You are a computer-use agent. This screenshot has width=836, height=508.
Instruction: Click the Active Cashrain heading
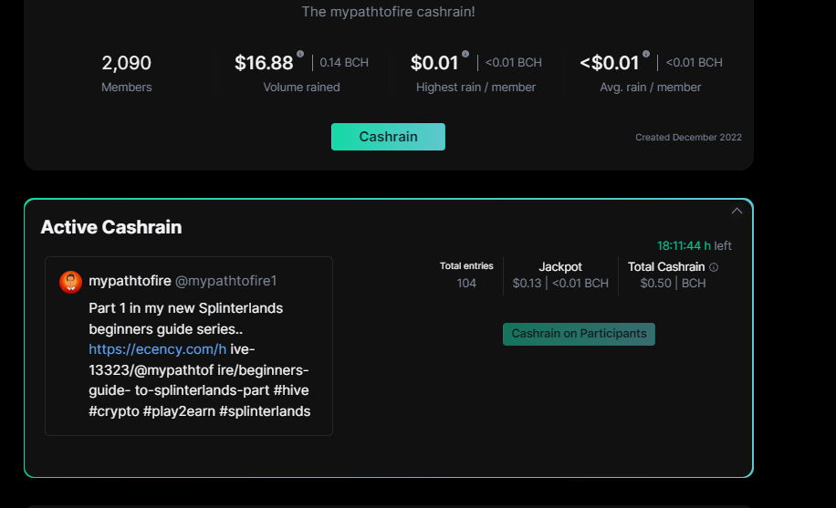tap(111, 227)
